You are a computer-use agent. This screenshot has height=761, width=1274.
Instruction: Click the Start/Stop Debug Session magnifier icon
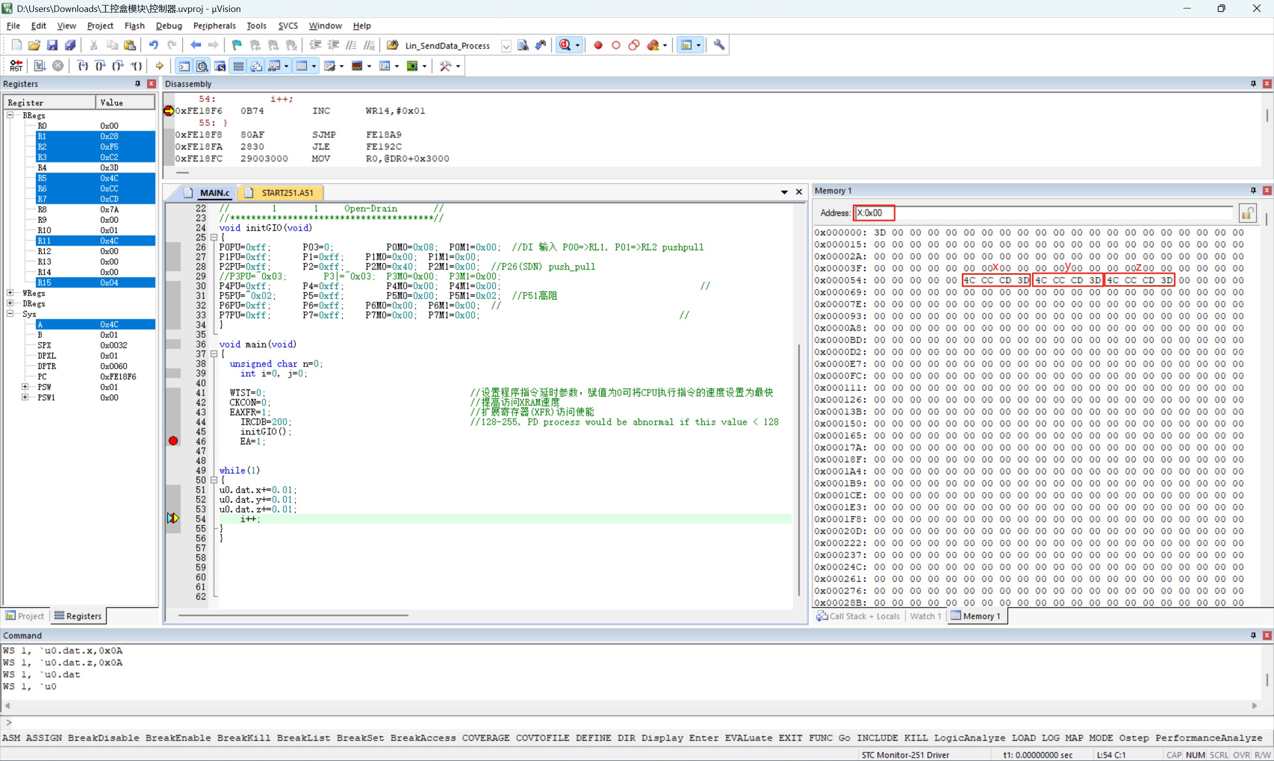[565, 45]
